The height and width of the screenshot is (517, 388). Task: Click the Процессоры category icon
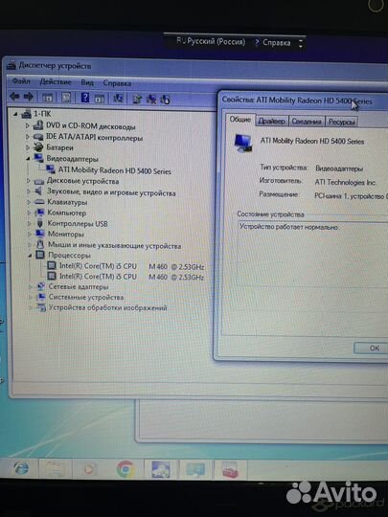click(x=40, y=255)
